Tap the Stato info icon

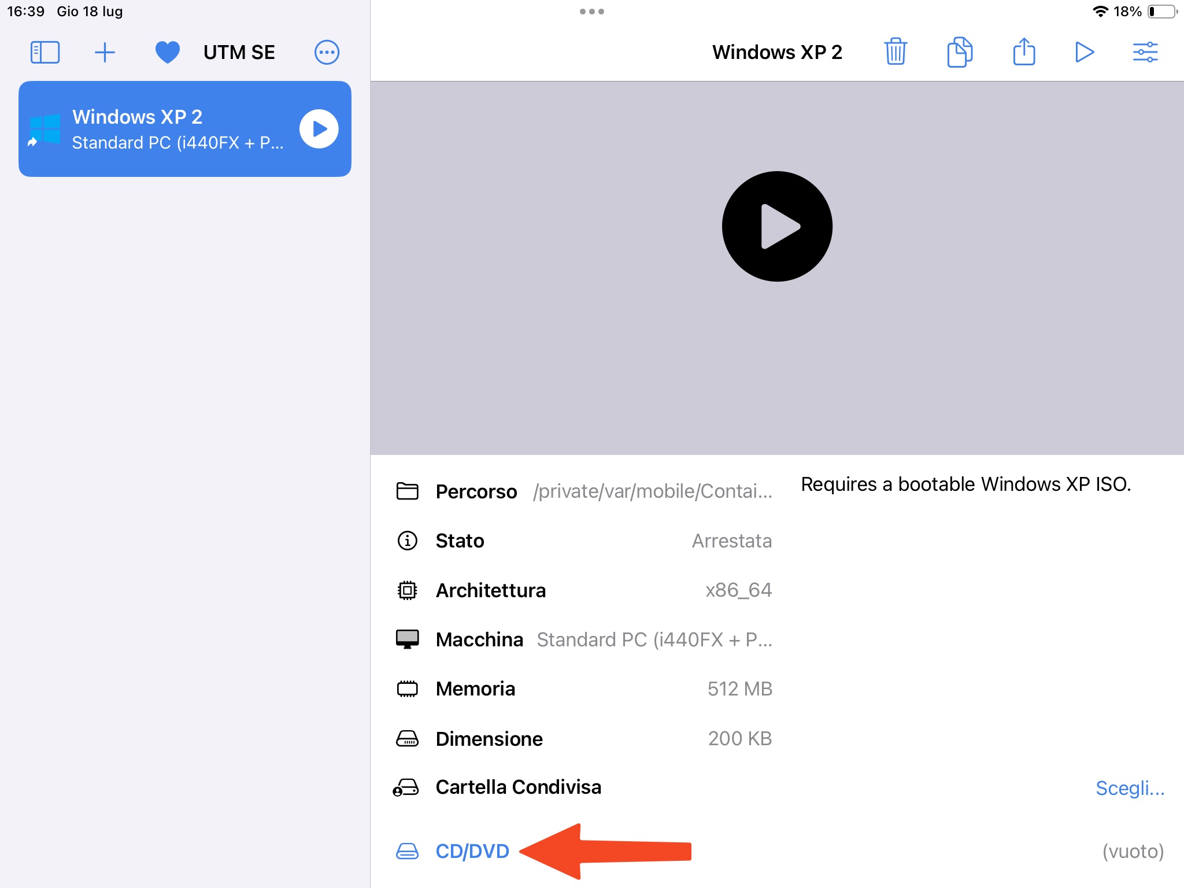click(x=408, y=541)
